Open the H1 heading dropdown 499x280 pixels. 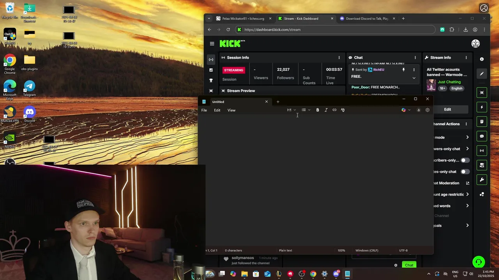pos(291,110)
